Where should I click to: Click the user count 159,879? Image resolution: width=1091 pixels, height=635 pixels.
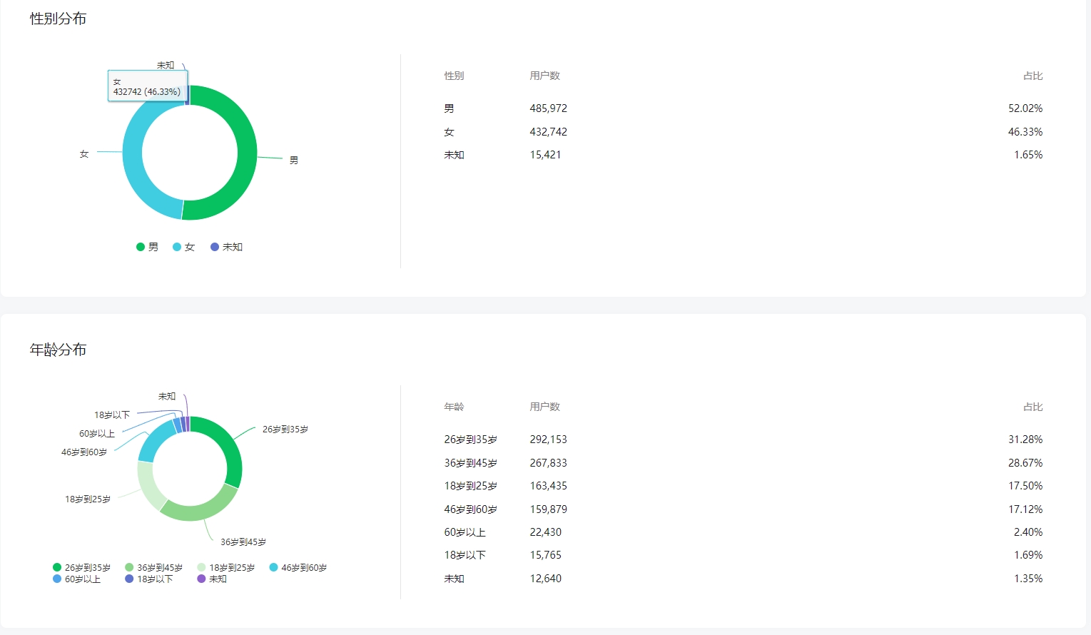point(548,509)
